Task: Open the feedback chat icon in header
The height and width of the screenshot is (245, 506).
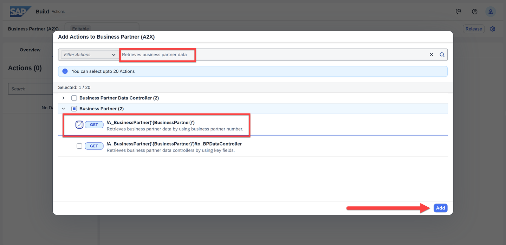Action: pyautogui.click(x=459, y=12)
